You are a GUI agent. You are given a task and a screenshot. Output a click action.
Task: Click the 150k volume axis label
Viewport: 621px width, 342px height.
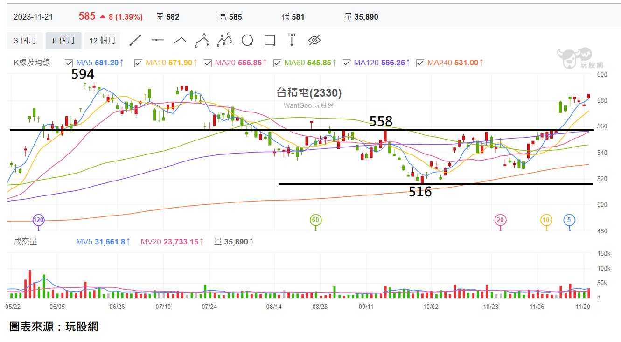605,254
